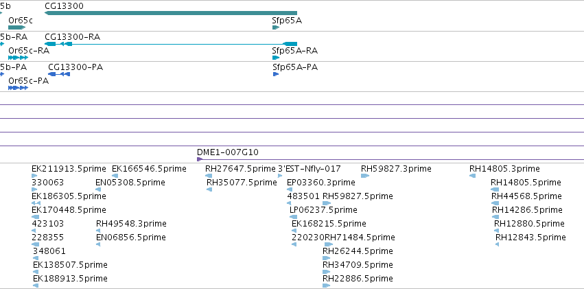Click the DME1-007G10 label

tap(228, 152)
